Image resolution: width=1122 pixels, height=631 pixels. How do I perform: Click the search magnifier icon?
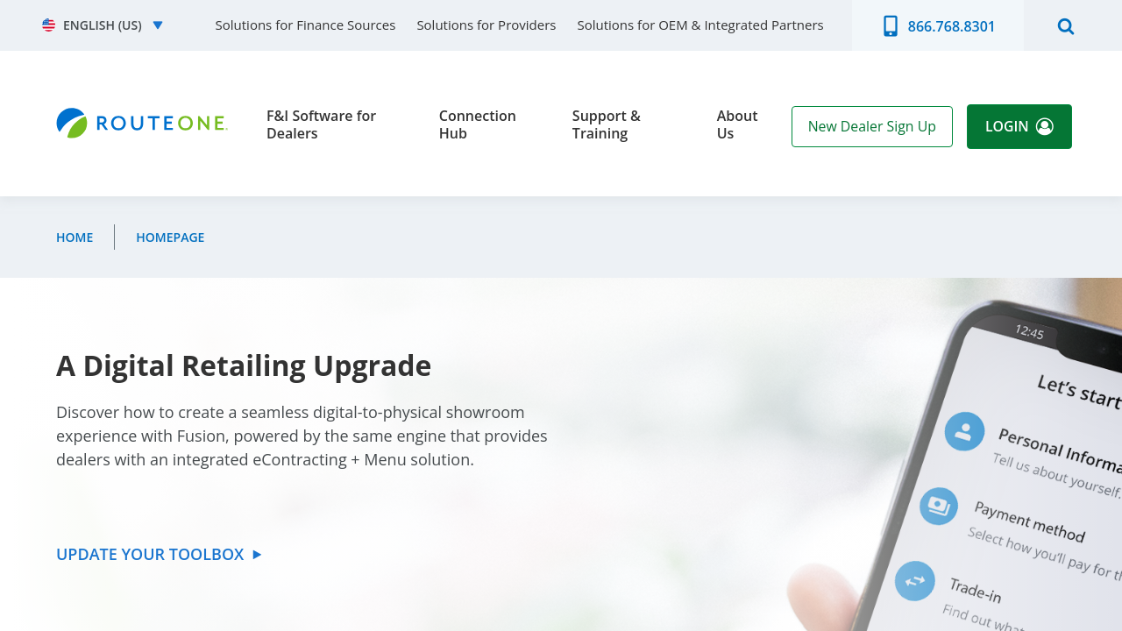pyautogui.click(x=1066, y=26)
